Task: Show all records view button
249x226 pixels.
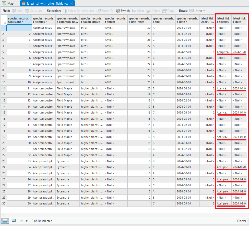Action: tap(5, 221)
